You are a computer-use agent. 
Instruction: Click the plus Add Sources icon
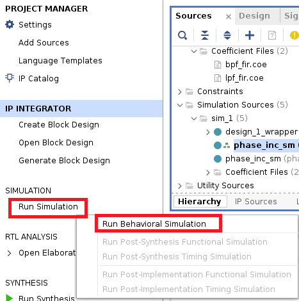250,35
